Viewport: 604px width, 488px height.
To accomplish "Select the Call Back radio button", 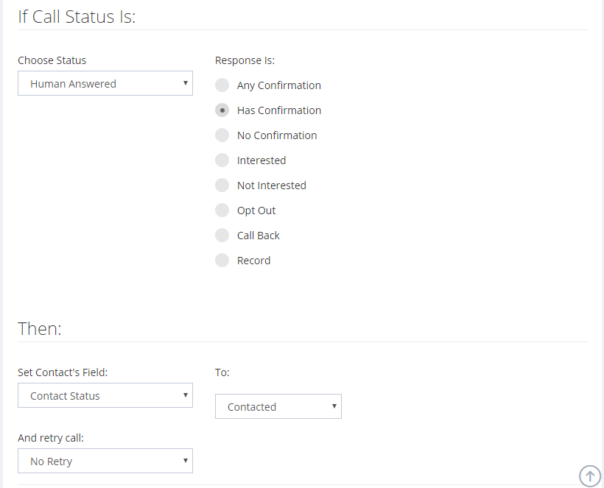I will point(222,236).
